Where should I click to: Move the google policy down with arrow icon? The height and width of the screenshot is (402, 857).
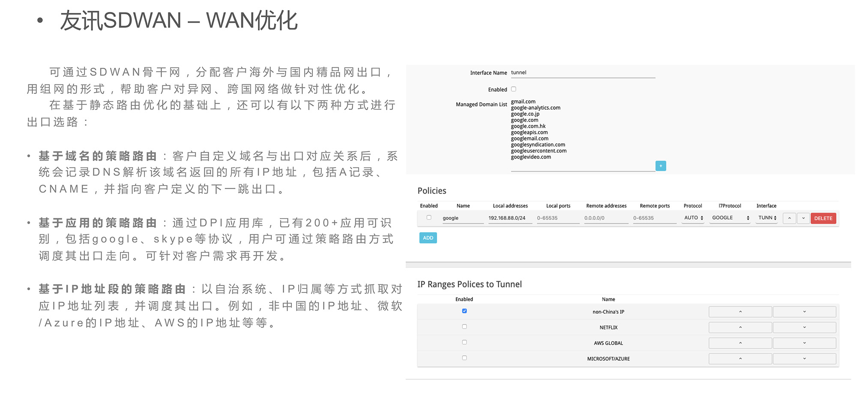point(803,218)
